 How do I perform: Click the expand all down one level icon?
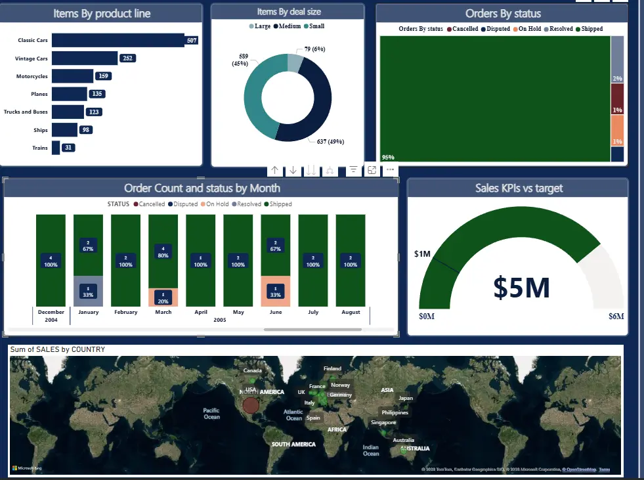[330, 169]
